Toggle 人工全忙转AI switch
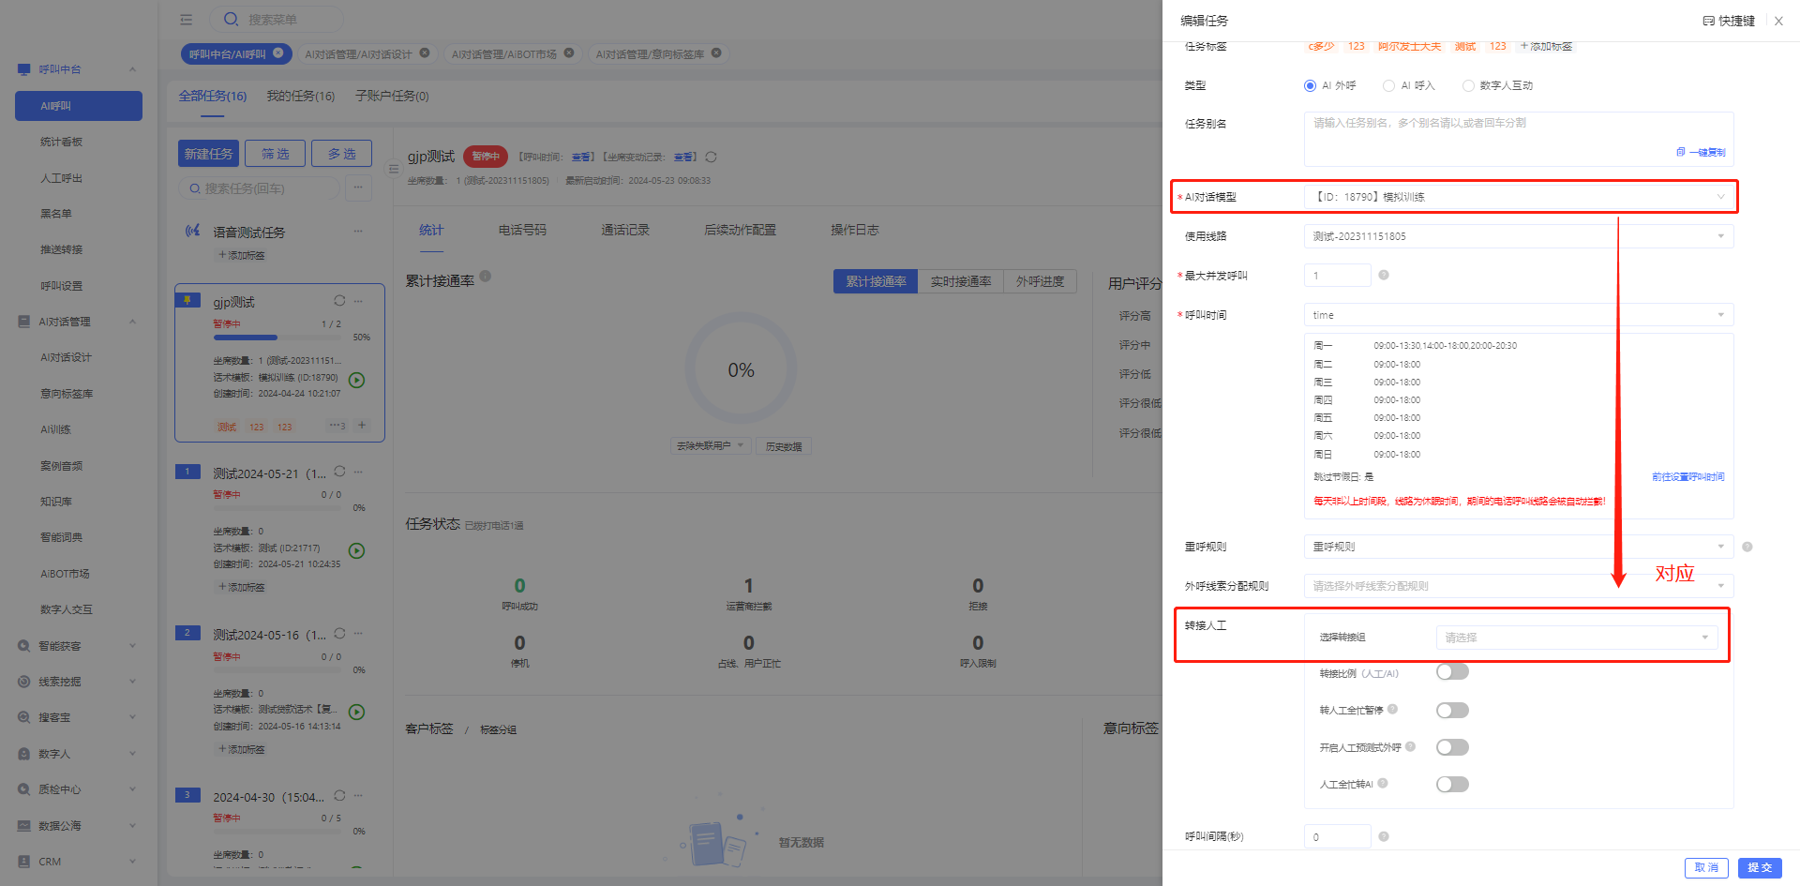This screenshot has width=1800, height=886. (1452, 784)
